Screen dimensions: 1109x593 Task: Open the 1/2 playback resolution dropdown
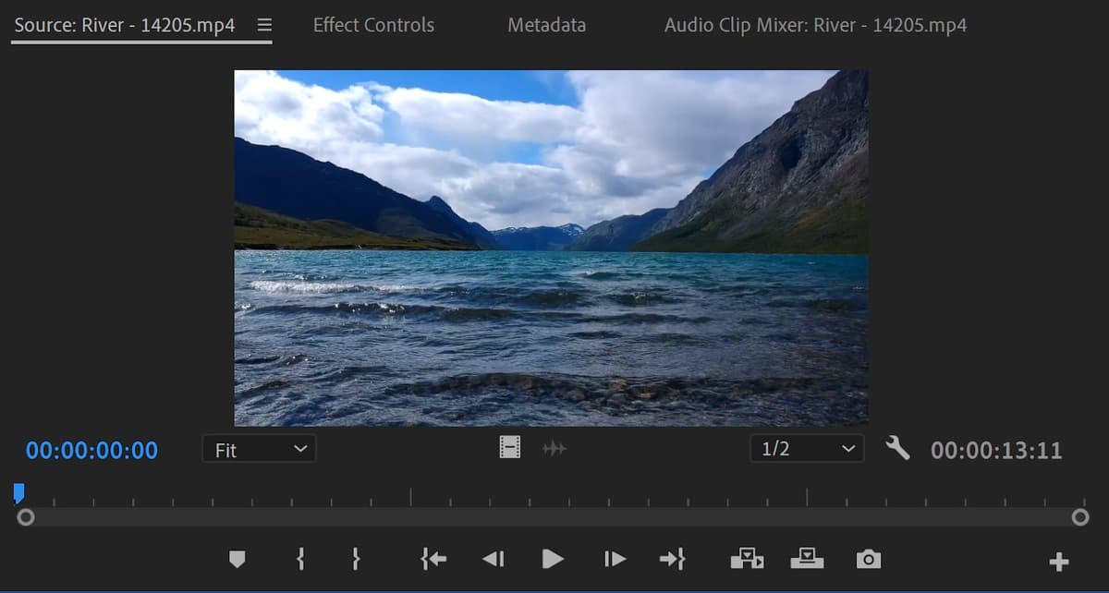(806, 449)
